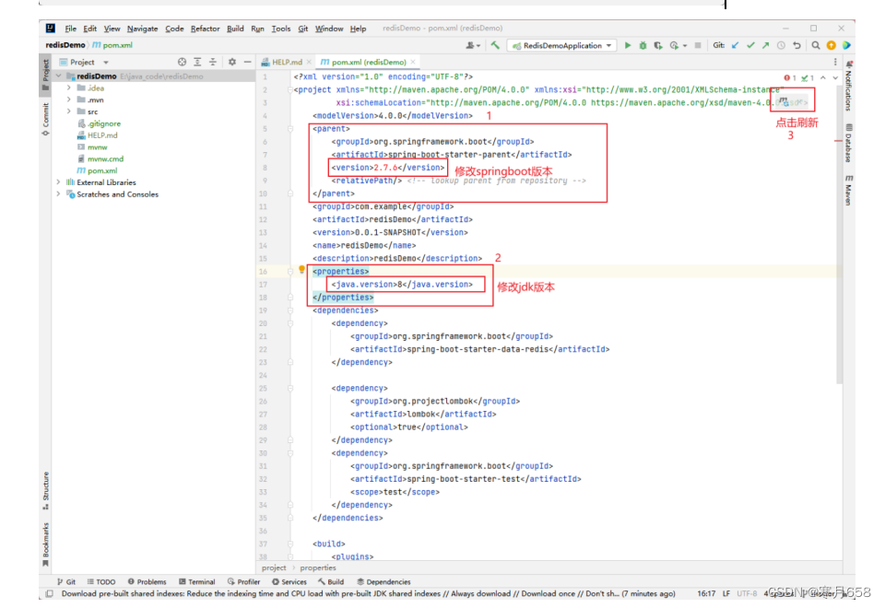Open the Git tool window button
This screenshot has width=885, height=608.
pyautogui.click(x=66, y=581)
